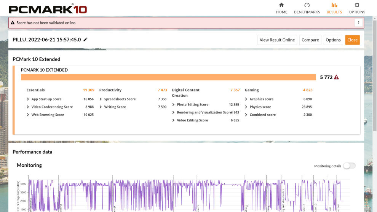
Task: Click the Physics score value 23 895
Action: pos(307,107)
